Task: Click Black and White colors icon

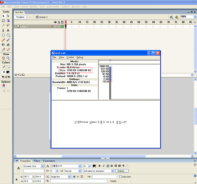Action: [x=3, y=77]
